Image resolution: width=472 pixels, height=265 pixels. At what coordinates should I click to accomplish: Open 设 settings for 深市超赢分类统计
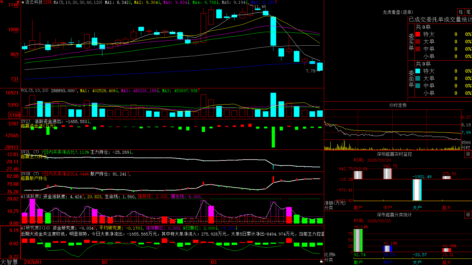point(468,215)
